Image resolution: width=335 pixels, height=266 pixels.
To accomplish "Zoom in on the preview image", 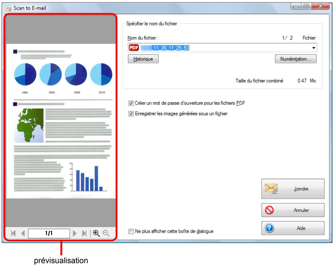I will pyautogui.click(x=96, y=233).
